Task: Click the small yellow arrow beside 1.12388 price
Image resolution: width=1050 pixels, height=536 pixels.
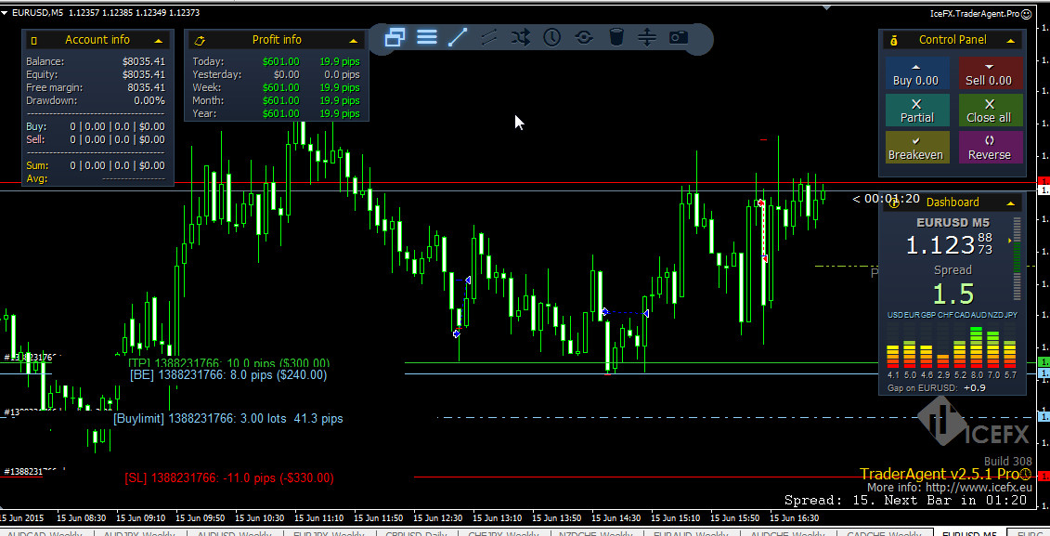Action: click(1010, 240)
